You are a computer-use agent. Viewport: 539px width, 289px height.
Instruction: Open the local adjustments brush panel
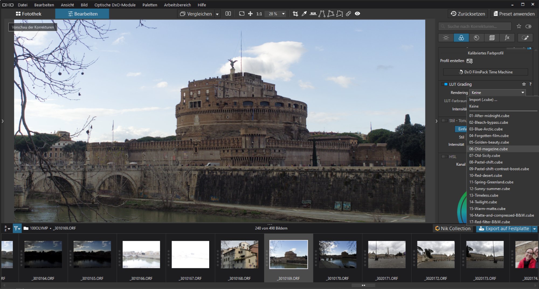pos(525,38)
